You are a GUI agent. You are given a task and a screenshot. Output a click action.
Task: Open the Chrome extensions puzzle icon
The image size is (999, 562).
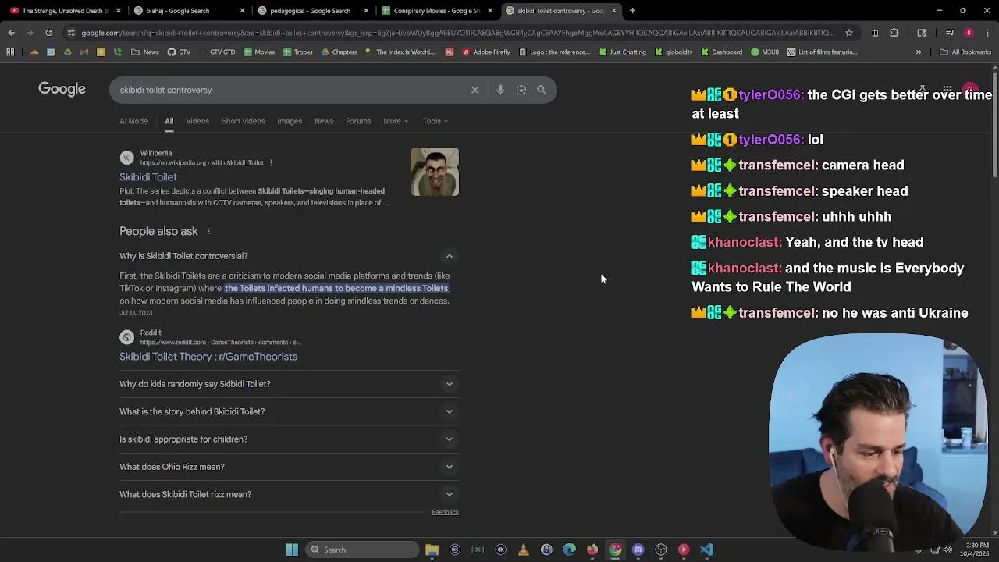894,33
